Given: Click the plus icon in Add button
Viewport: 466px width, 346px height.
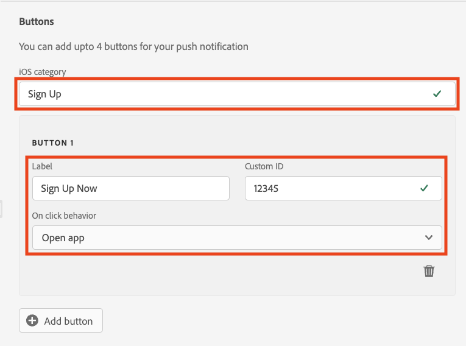Looking at the screenshot, I should point(32,320).
